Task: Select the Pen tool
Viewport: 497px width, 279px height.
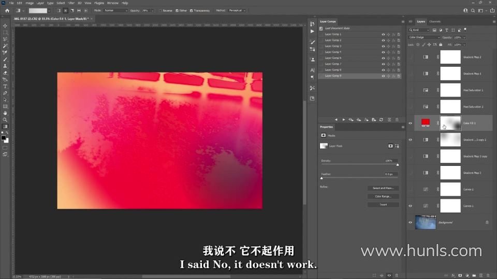Action: click(x=5, y=93)
